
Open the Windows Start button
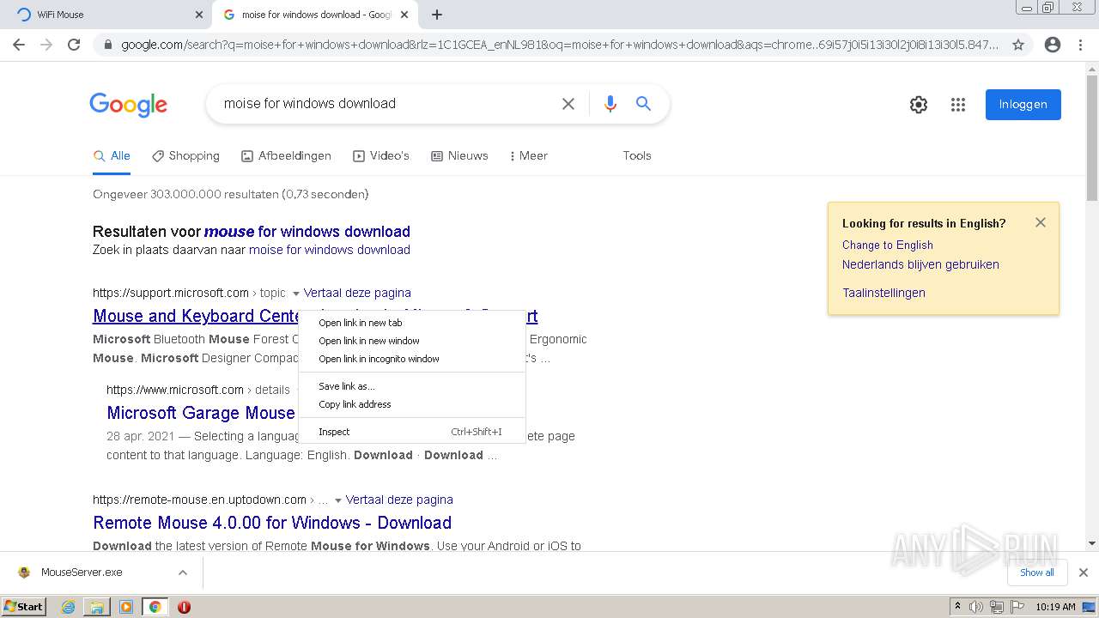(23, 607)
